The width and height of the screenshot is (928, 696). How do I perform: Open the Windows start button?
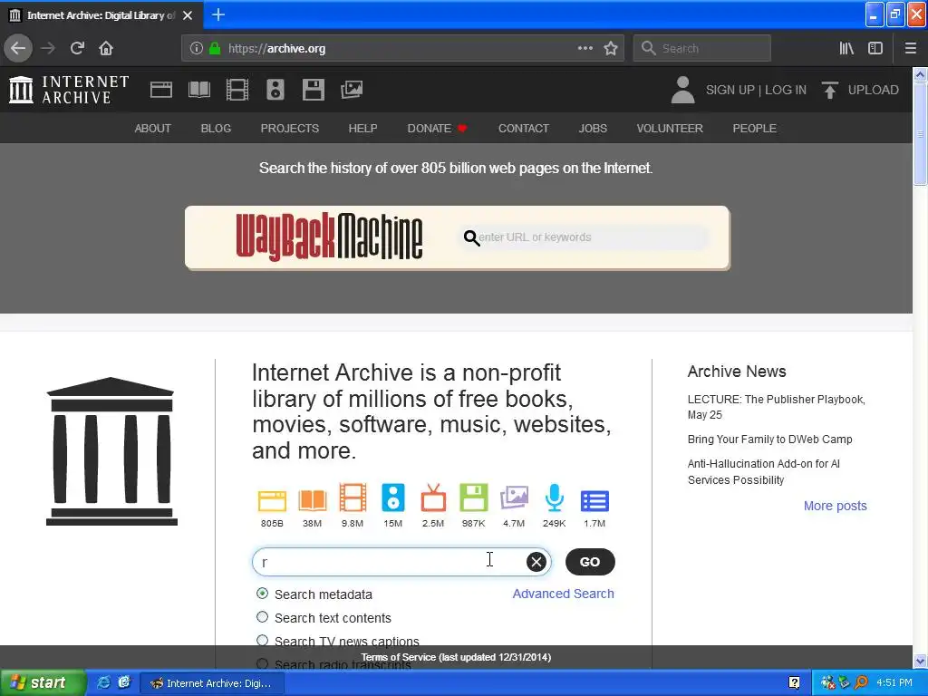(x=43, y=683)
